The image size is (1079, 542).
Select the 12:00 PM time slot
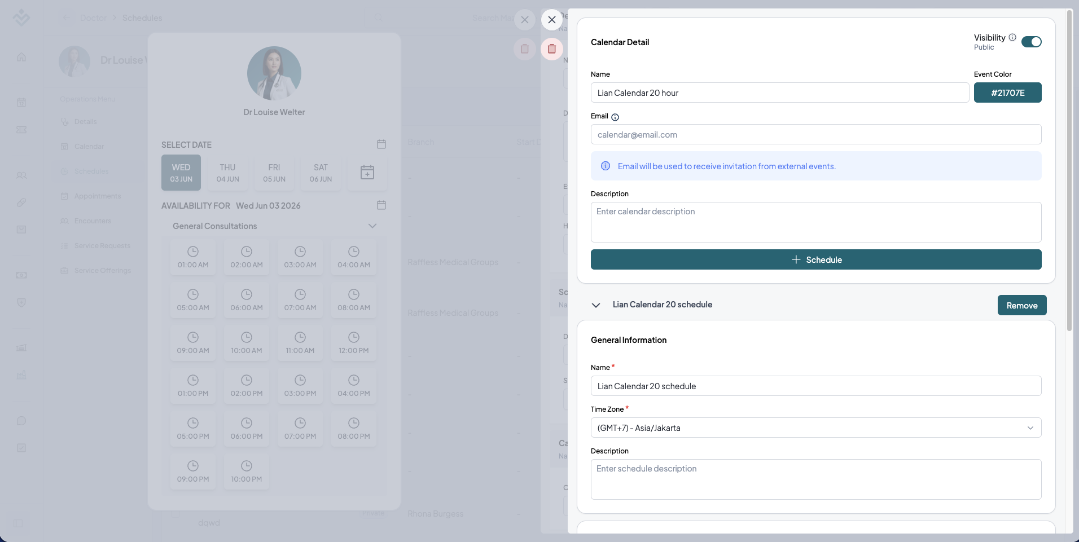point(354,343)
